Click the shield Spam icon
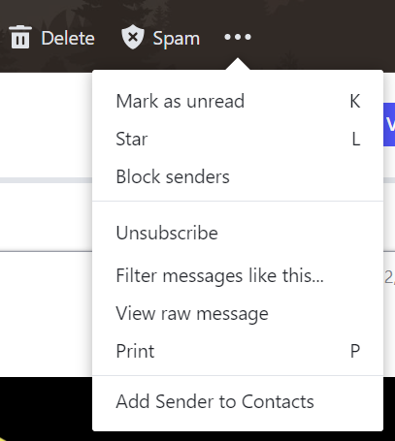The image size is (395, 441). point(133,38)
